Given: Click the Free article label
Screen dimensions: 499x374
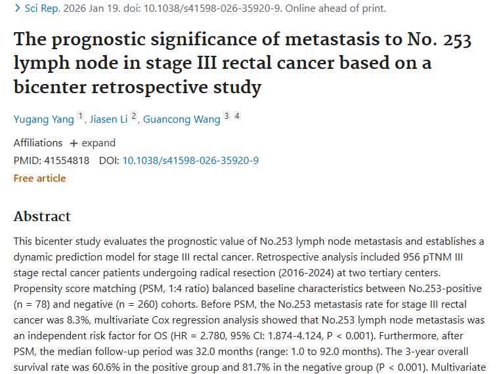Looking at the screenshot, I should click(40, 178).
